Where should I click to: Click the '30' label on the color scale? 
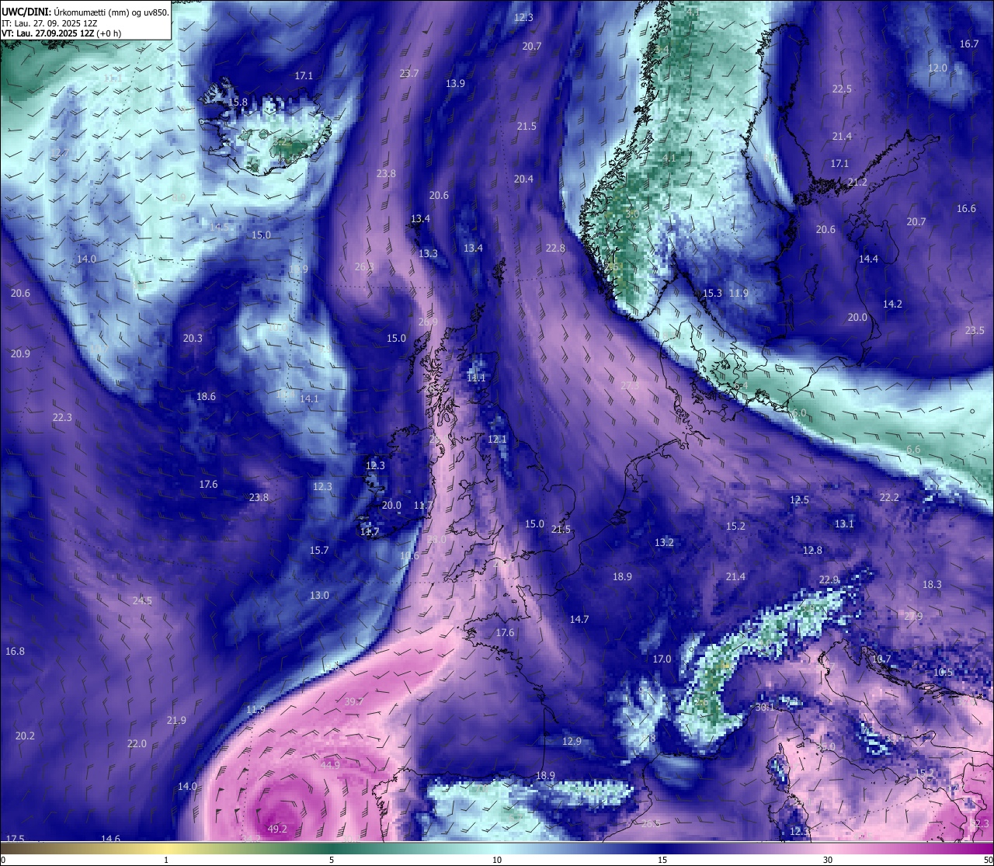[828, 860]
